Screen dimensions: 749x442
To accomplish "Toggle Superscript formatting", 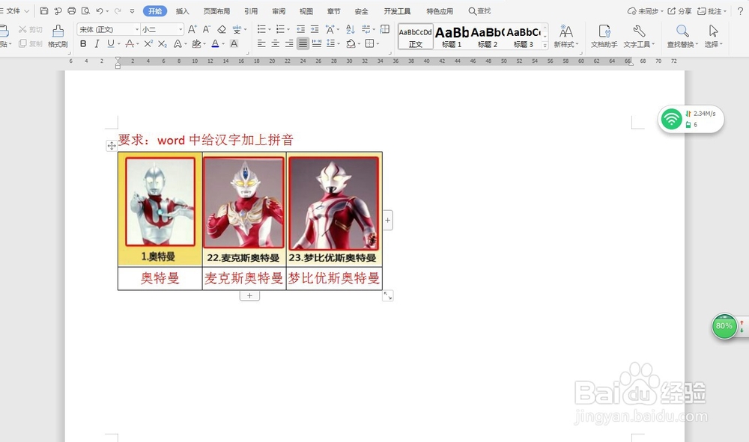I will pos(148,44).
